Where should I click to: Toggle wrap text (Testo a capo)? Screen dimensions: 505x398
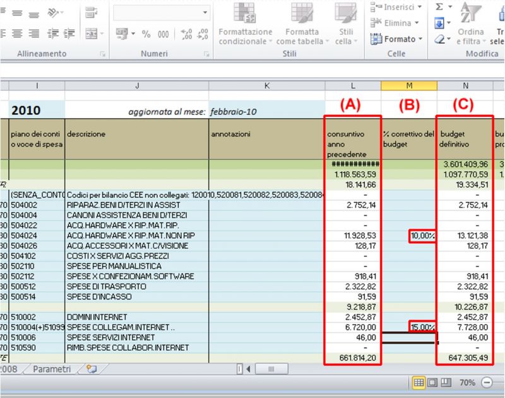pyautogui.click(x=91, y=13)
